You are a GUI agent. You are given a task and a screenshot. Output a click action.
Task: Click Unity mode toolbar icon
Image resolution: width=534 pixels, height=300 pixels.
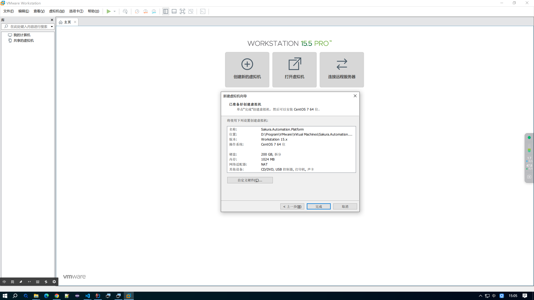pyautogui.click(x=191, y=11)
